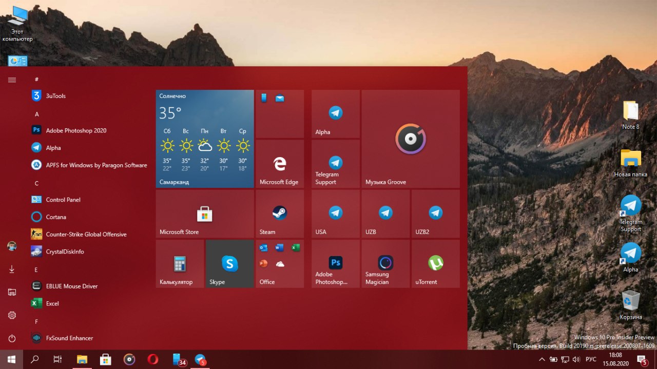The height and width of the screenshot is (369, 657).
Task: Open Settings gear in Start sidebar
Action: (x=12, y=315)
